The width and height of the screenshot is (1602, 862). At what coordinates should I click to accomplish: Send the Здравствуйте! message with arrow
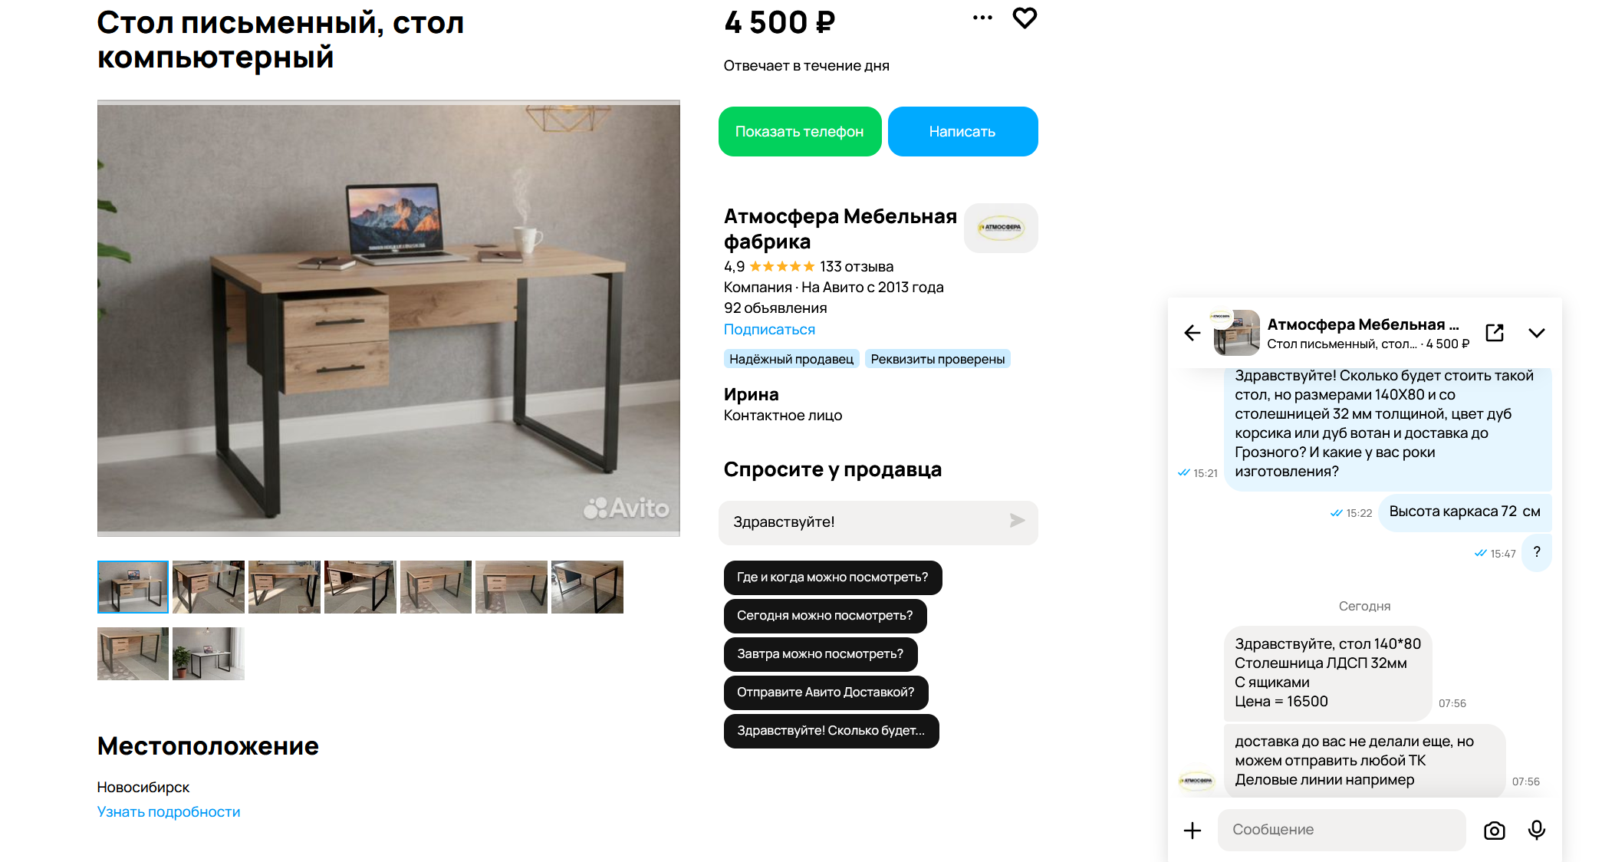pyautogui.click(x=1017, y=521)
